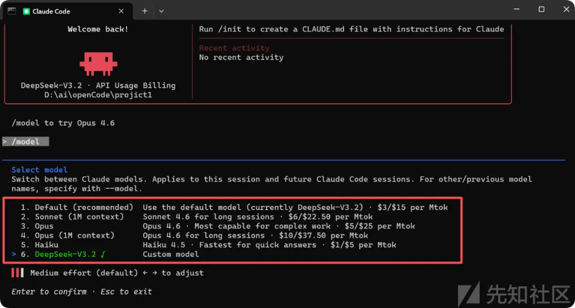Select menu item 3, plain Opus
The image size is (575, 308).
[44, 226]
